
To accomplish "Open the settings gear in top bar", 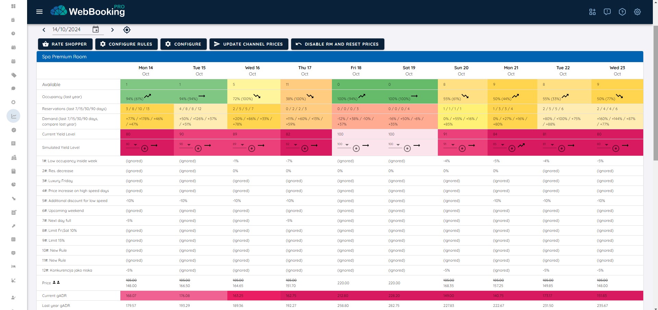I will pyautogui.click(x=637, y=12).
